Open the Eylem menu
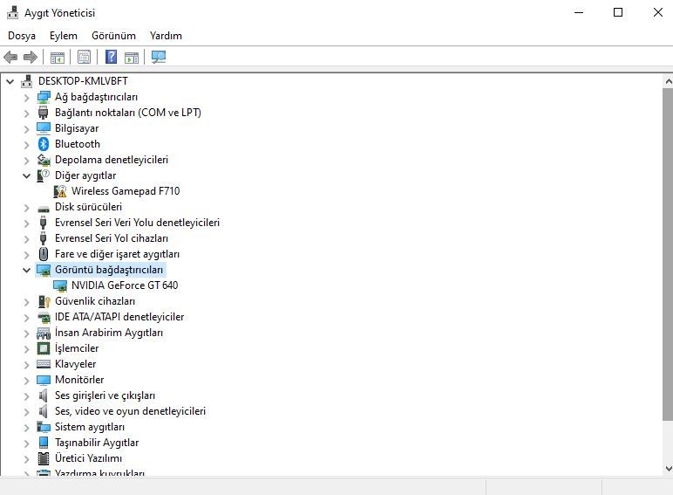 point(64,36)
